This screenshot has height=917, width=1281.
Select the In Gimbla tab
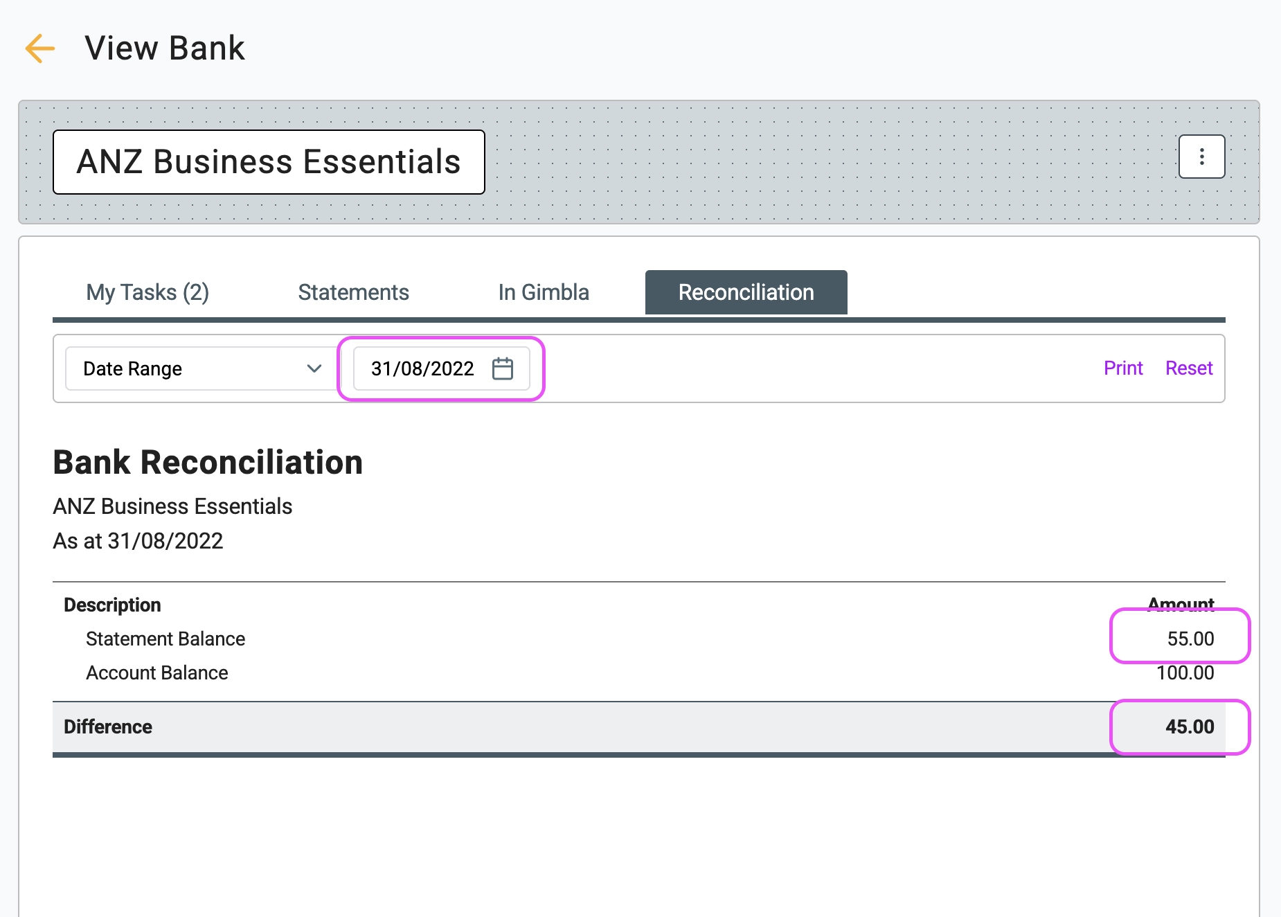[544, 292]
